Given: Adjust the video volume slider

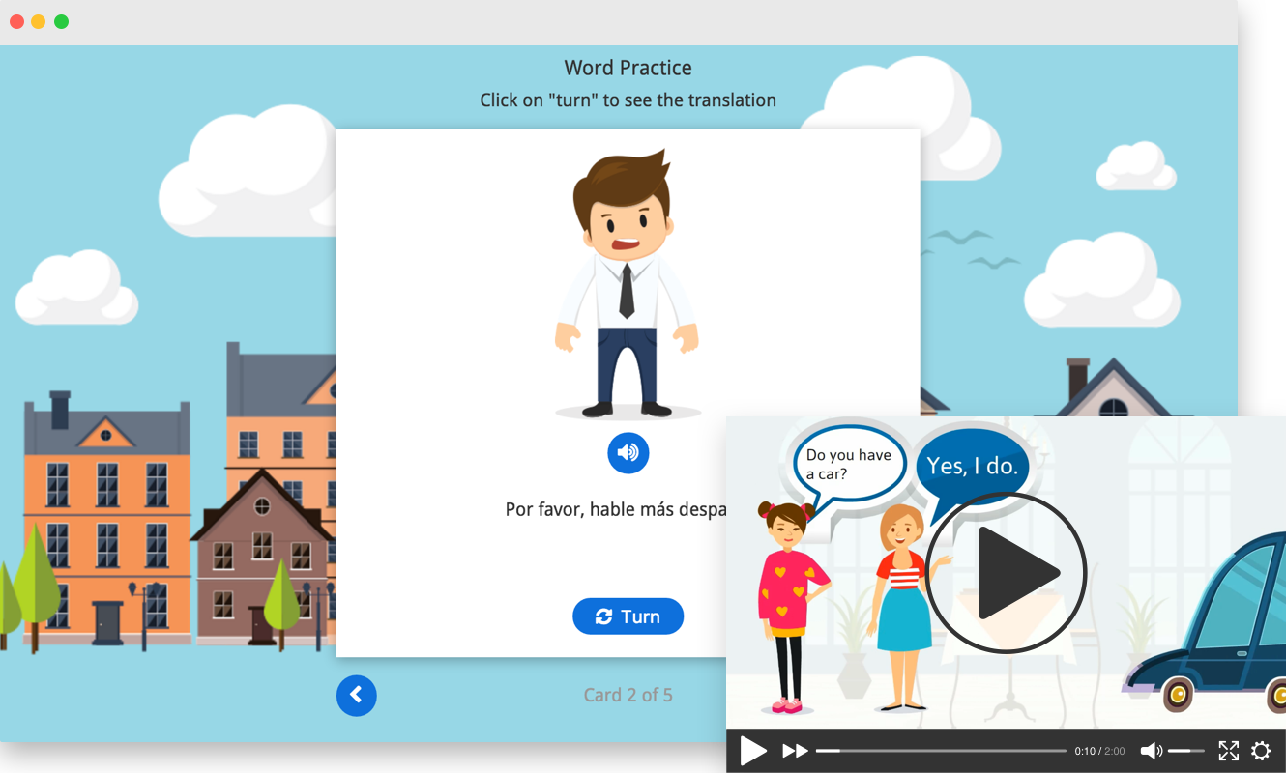Looking at the screenshot, I should tap(1186, 751).
